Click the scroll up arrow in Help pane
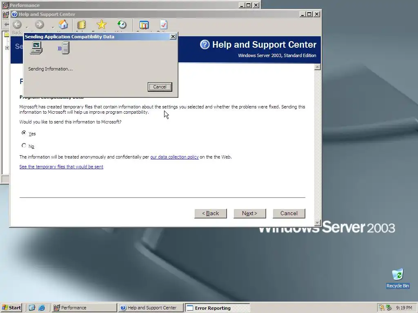 317,67
